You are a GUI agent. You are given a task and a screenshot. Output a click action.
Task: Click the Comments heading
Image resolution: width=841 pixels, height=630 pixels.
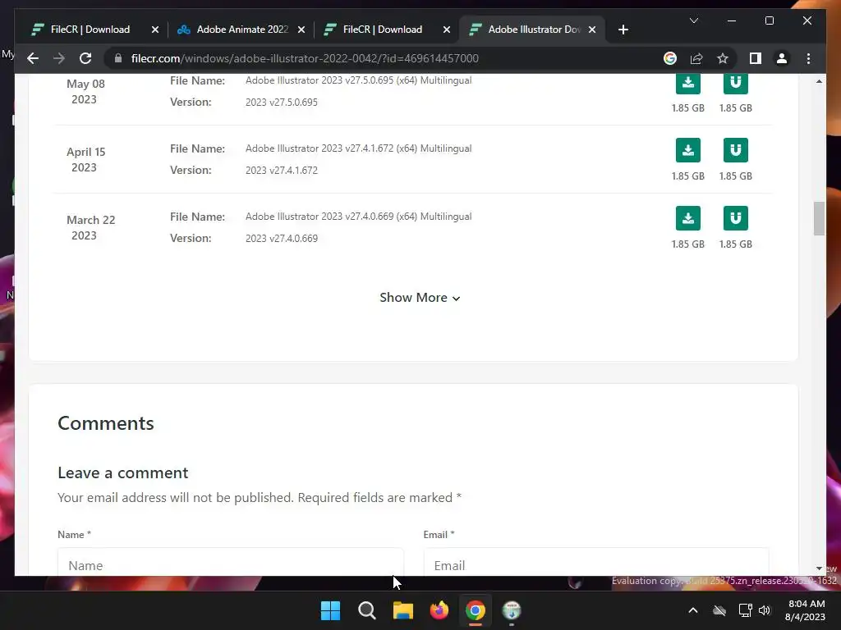point(106,423)
